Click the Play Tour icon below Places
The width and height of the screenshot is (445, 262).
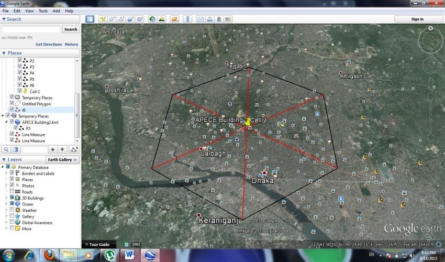[x=74, y=149]
